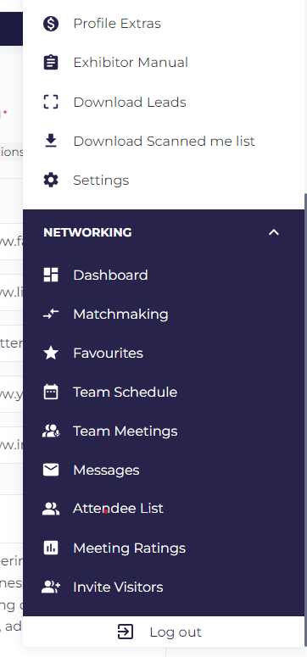Open Team Meetings menu item

coord(164,432)
